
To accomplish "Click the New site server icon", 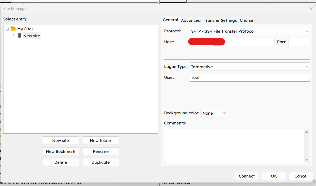I will 19,36.
